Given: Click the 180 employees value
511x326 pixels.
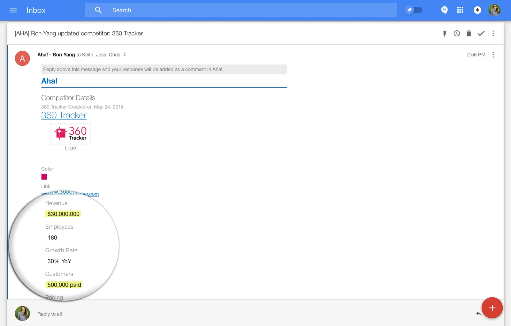Looking at the screenshot, I should pyautogui.click(x=52, y=238).
